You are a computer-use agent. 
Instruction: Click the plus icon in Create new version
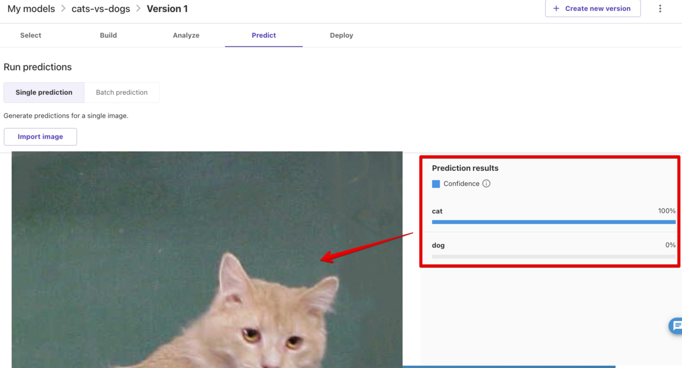(556, 9)
